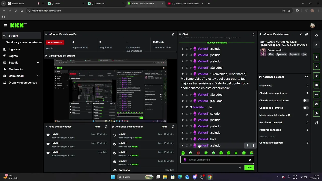The image size is (322, 181).
Task: Open Configurar objetivos options arrow
Action: pyautogui.click(x=307, y=143)
